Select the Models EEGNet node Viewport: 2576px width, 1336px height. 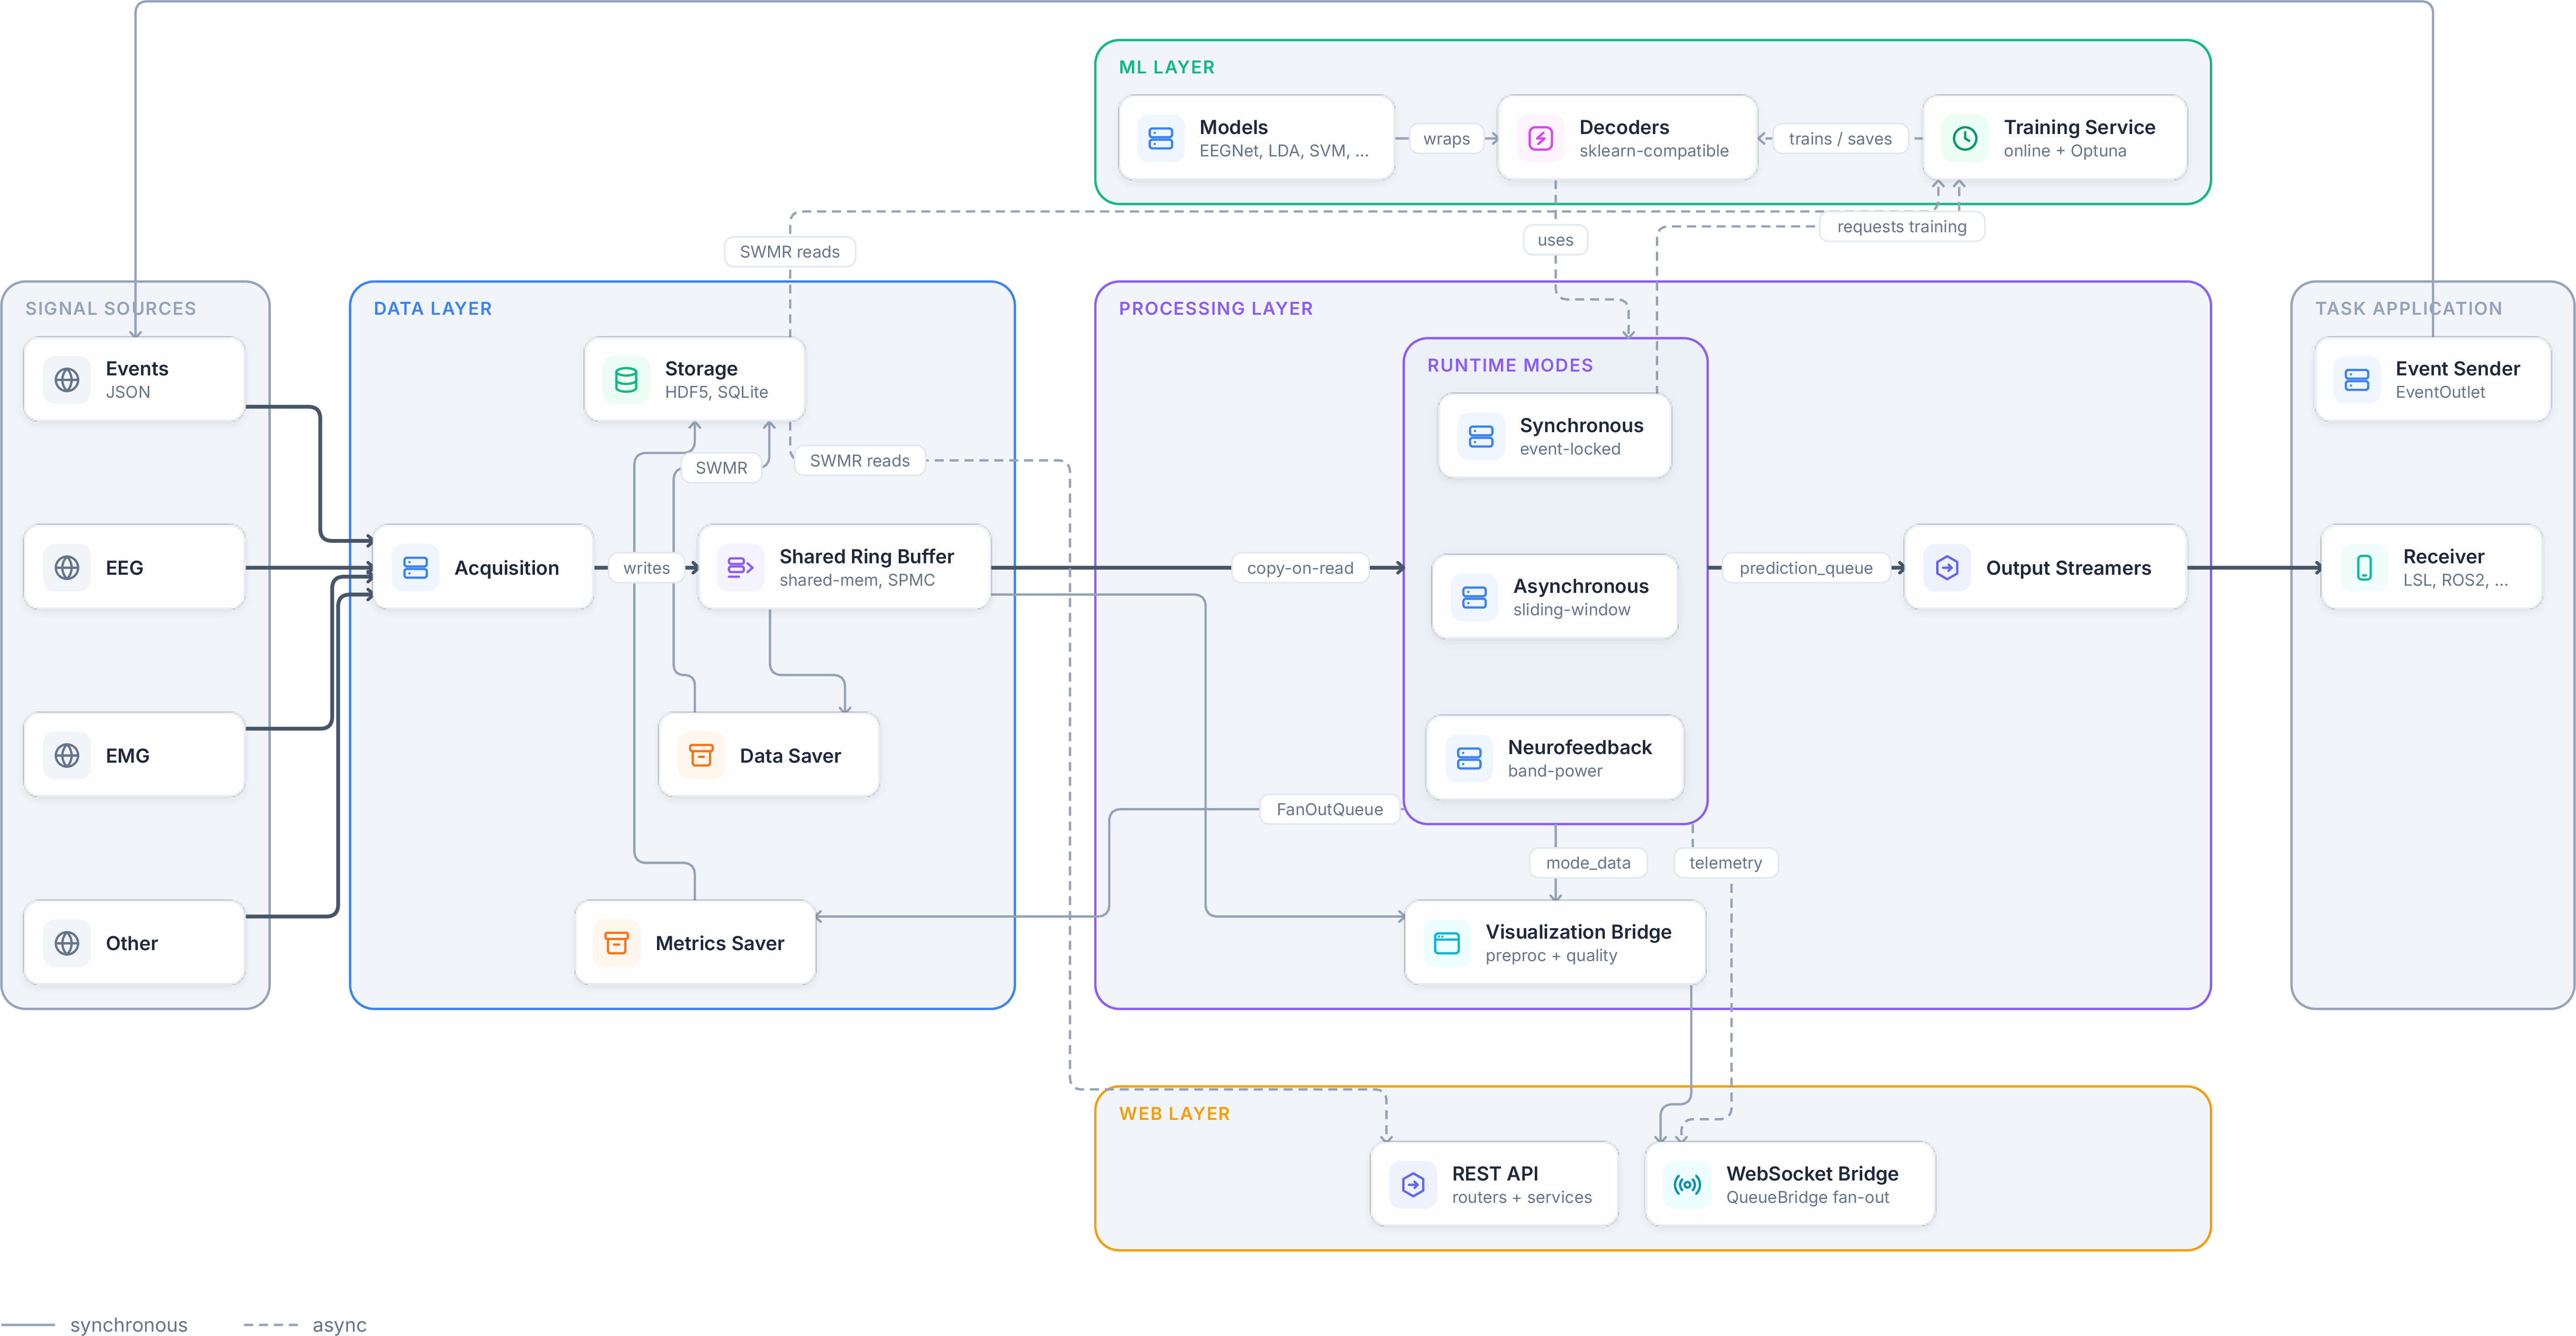click(x=1256, y=138)
